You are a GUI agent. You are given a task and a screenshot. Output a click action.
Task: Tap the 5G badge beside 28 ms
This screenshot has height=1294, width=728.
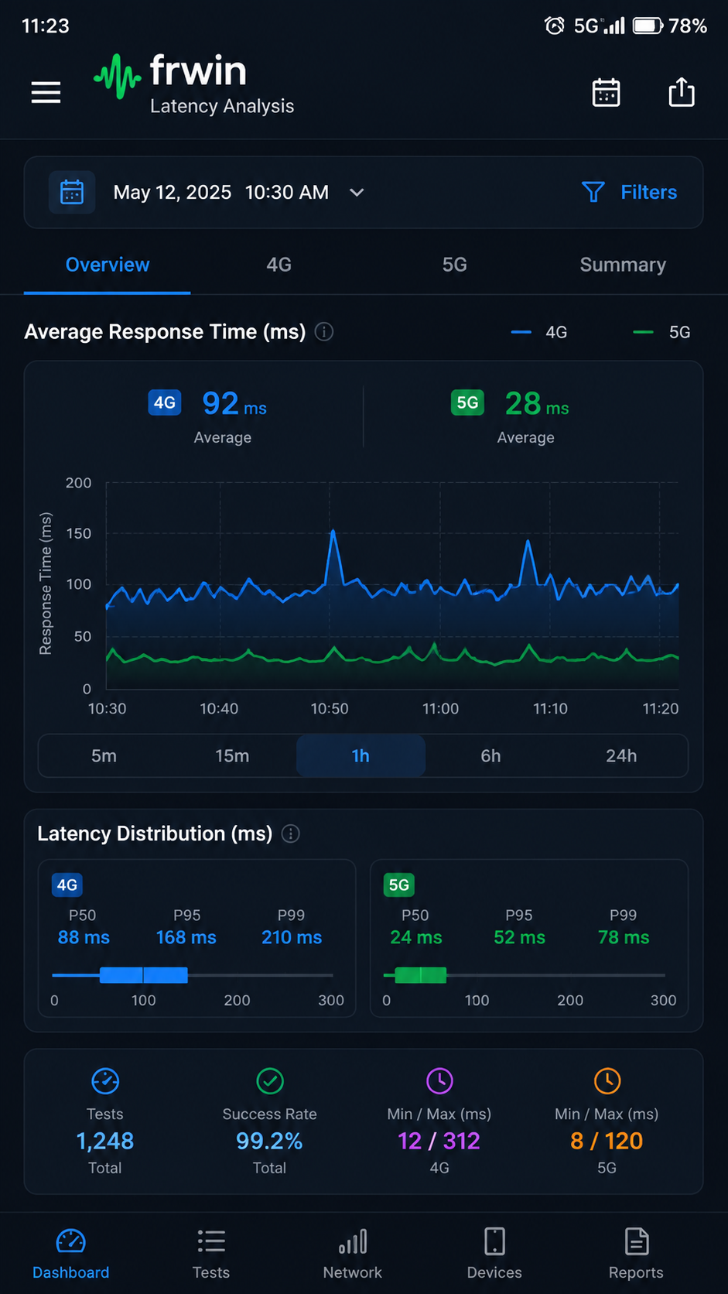(467, 402)
